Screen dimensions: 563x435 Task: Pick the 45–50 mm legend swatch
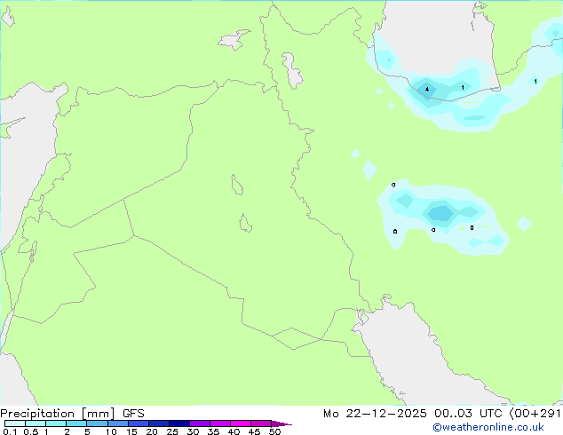pos(261,423)
